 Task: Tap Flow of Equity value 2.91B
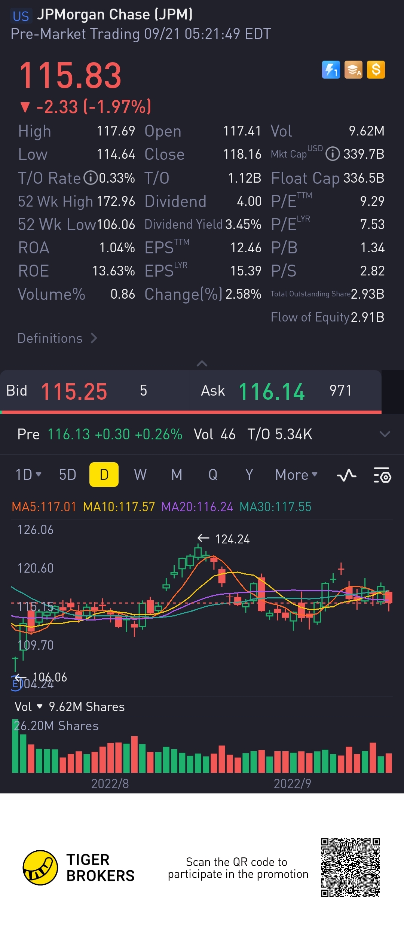point(368,317)
